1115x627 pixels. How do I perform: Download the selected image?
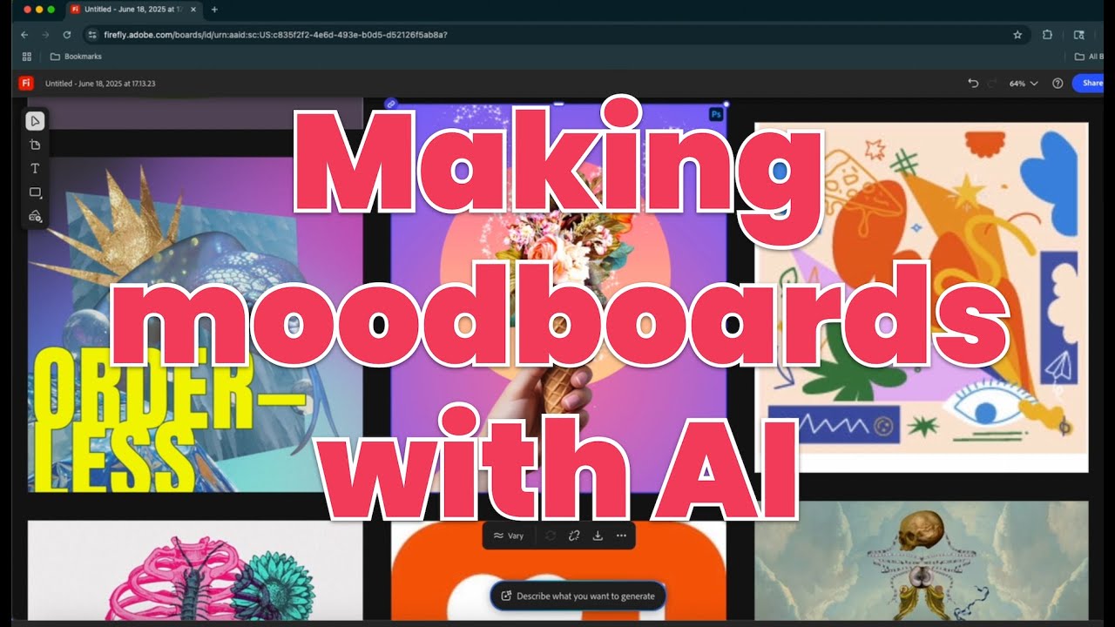click(x=598, y=536)
